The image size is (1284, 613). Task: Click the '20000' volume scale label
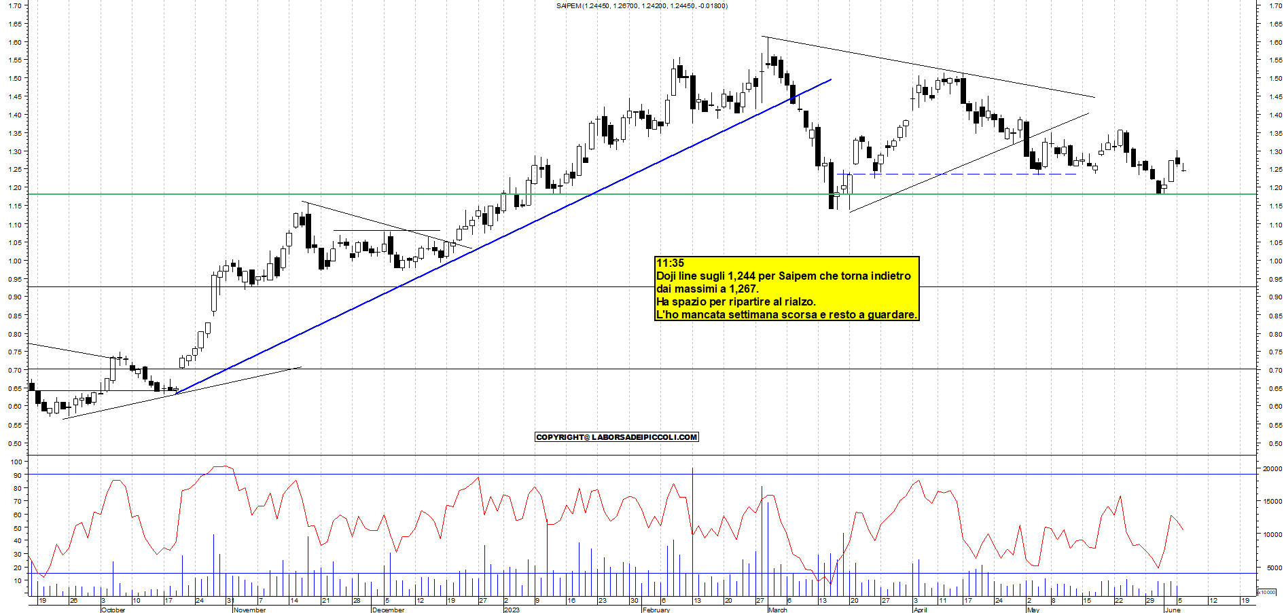click(x=1272, y=469)
